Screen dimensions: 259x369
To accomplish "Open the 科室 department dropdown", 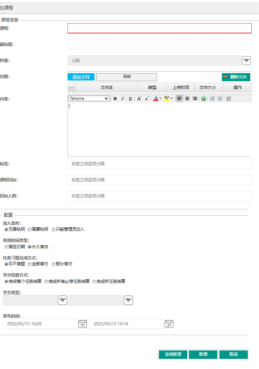I will coord(246,61).
